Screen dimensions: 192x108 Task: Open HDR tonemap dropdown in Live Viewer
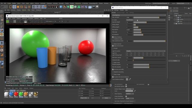point(49,21)
